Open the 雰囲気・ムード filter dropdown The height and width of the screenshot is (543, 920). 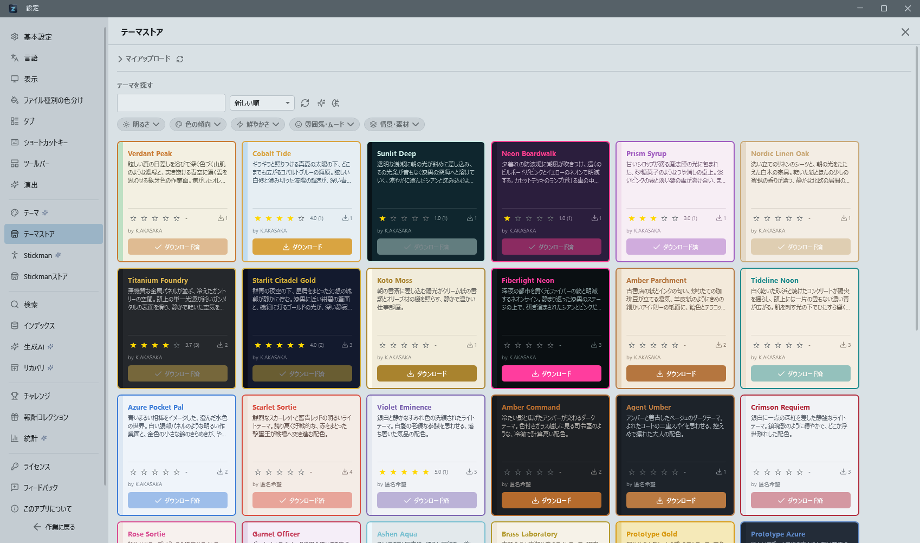[x=325, y=124]
